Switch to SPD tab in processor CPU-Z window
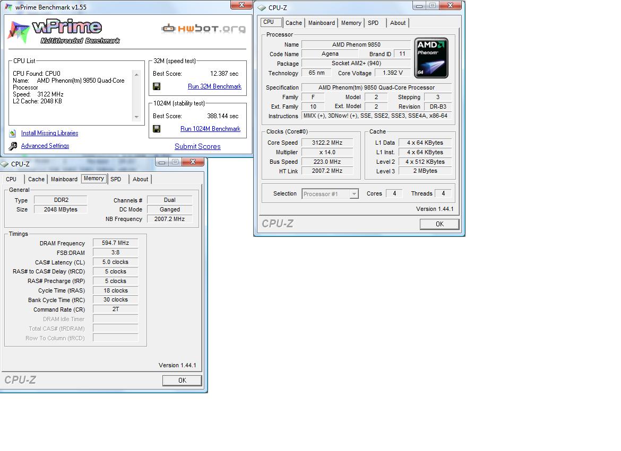621x451 pixels. coord(373,23)
